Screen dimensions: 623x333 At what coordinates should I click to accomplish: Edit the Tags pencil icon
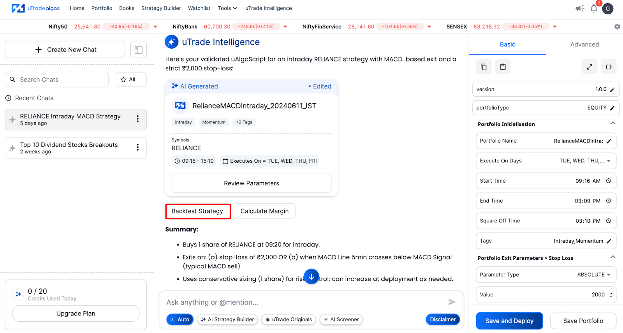click(x=609, y=241)
